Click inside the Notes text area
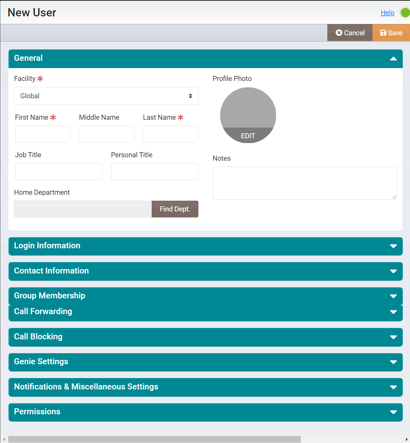Viewport: 410px width, 443px height. tap(304, 183)
